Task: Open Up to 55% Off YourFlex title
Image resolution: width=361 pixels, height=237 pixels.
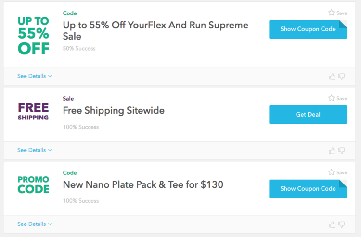Action: pos(155,30)
